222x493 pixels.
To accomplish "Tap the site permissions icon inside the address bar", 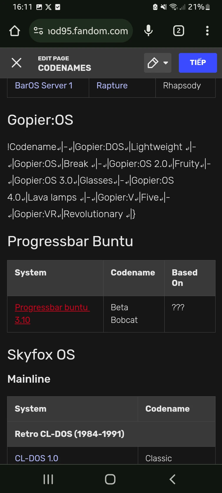I will [x=38, y=31].
